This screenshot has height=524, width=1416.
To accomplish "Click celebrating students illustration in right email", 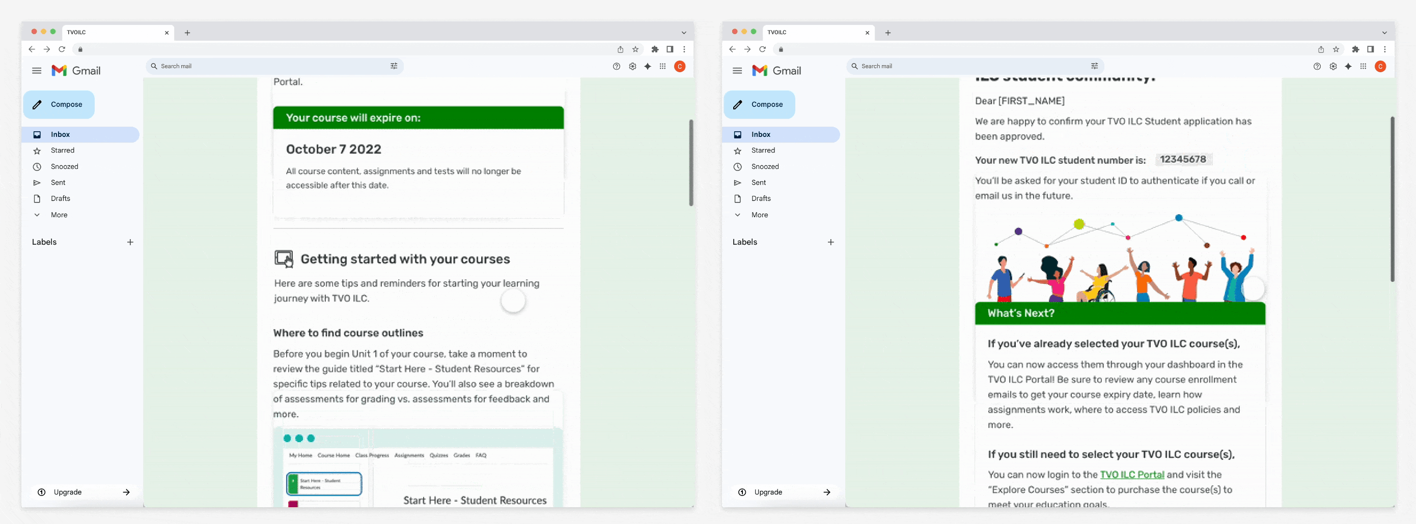I will [1120, 258].
